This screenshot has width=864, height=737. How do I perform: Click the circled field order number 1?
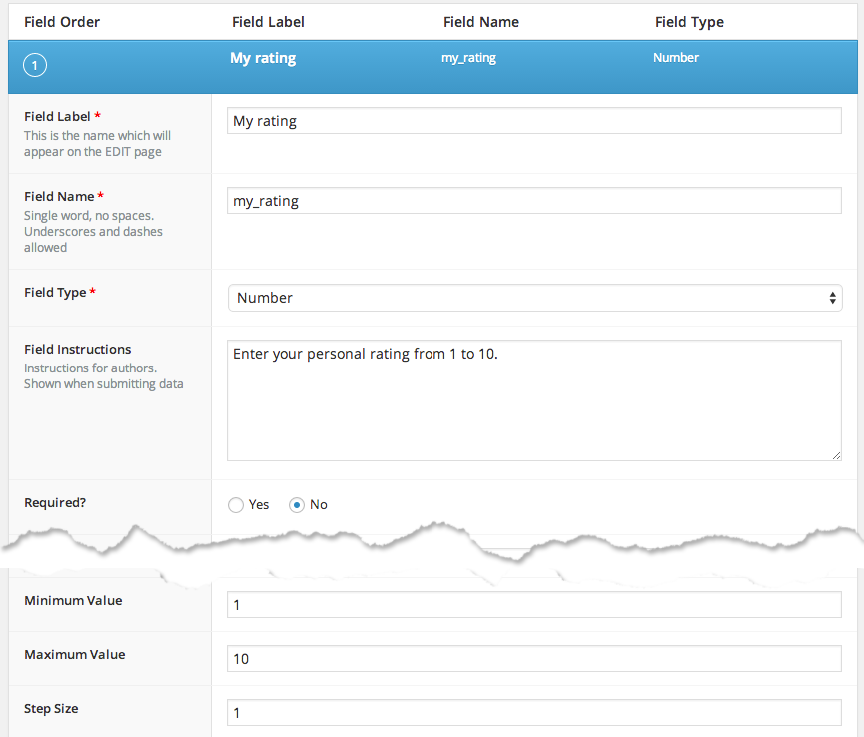tap(34, 66)
